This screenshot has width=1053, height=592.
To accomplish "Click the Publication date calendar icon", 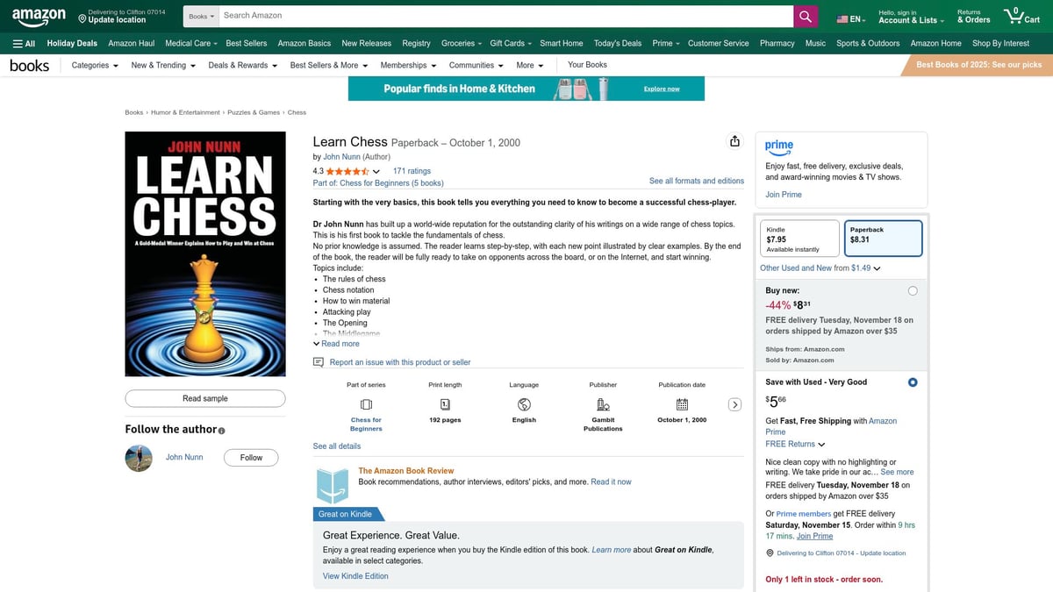I will [681, 403].
